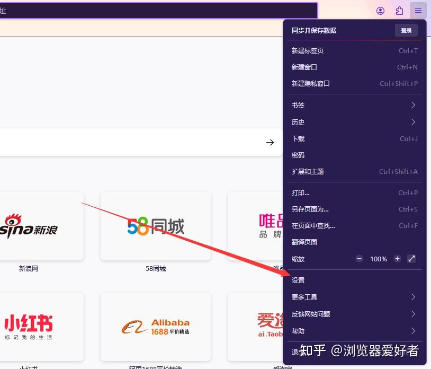This screenshot has height=369, width=431.
Task: Zoom out with the minus button
Action: [359, 259]
